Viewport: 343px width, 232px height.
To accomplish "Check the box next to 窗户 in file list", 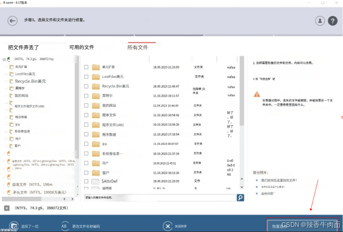I will pyautogui.click(x=86, y=173).
